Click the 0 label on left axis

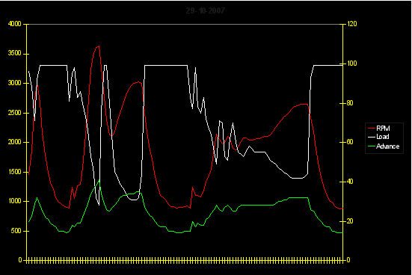20,260
